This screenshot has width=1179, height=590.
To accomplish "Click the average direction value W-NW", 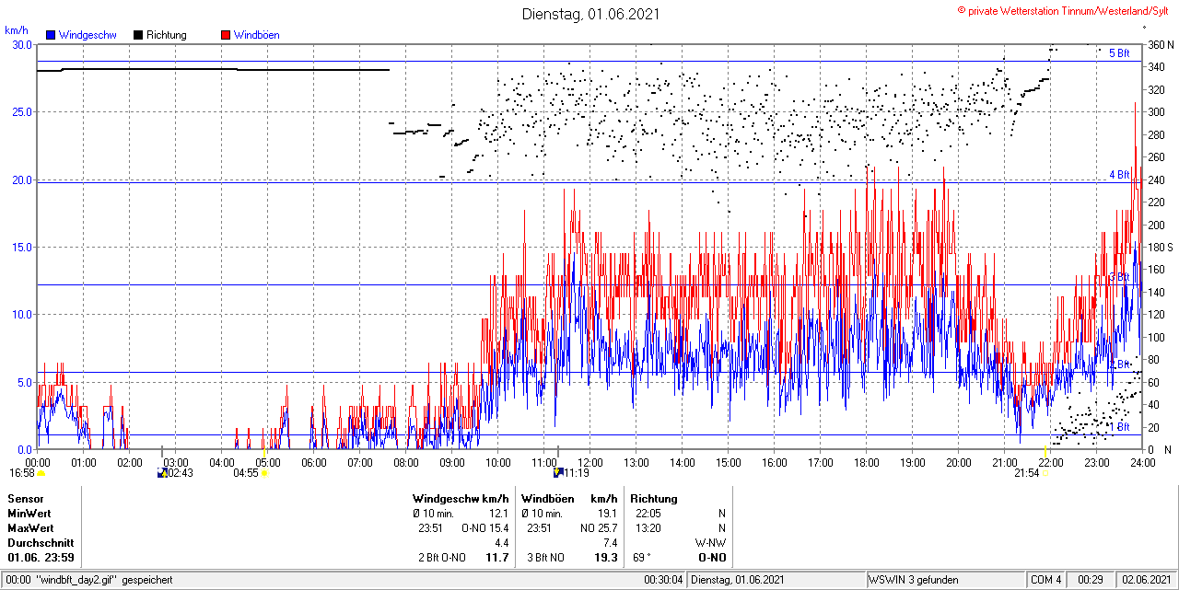I will pyautogui.click(x=711, y=543).
